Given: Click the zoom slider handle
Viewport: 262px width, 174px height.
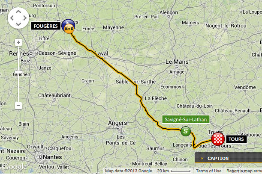Looking at the screenshot, I should click(x=18, y=72).
